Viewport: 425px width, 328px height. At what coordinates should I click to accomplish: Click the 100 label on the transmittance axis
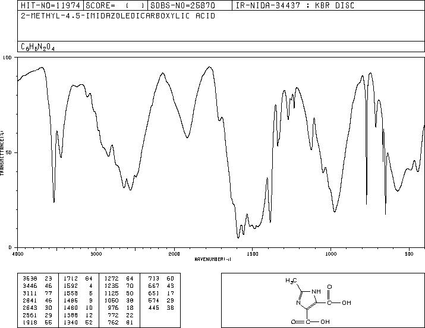point(7,58)
